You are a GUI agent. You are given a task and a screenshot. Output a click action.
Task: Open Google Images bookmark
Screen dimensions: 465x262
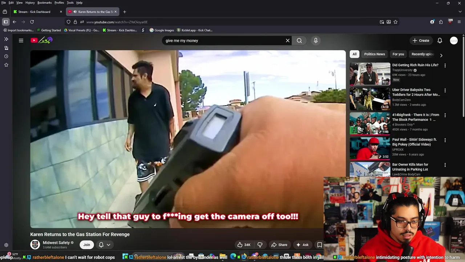[162, 30]
